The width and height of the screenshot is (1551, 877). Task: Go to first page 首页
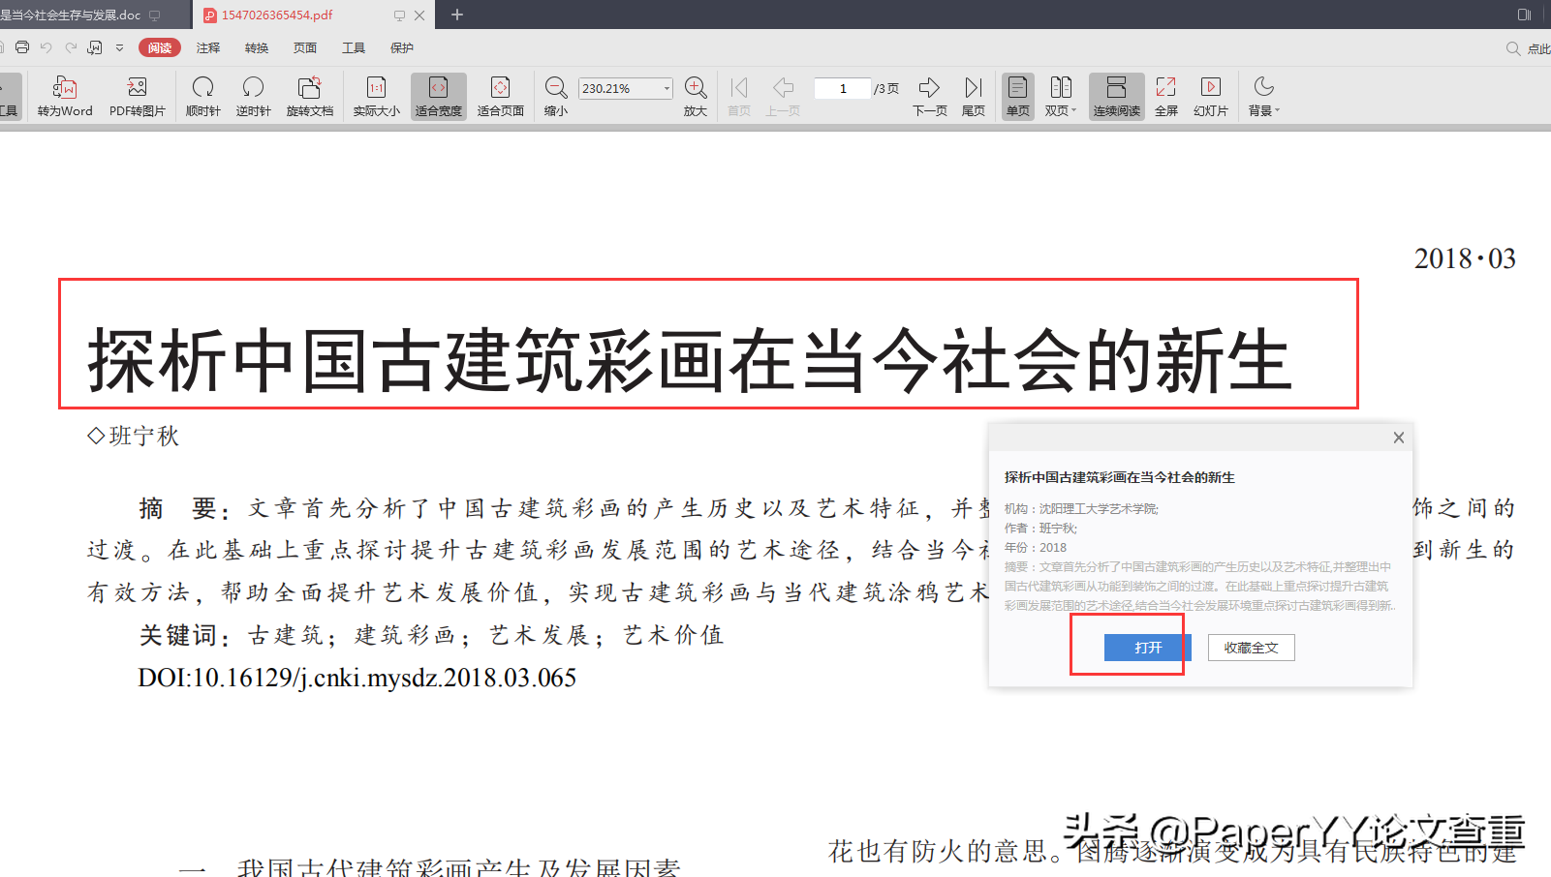tap(739, 97)
